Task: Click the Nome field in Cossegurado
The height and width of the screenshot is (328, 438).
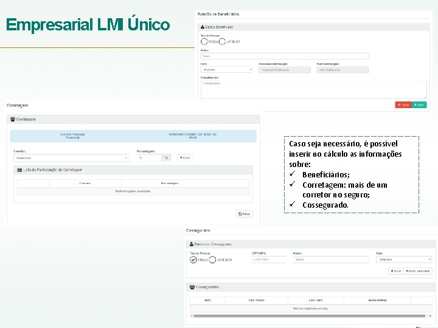Action: [332, 259]
